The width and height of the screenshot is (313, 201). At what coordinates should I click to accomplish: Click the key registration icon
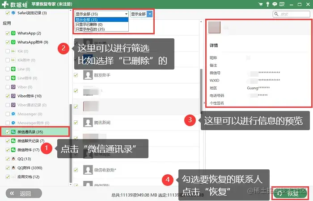[x=268, y=4]
